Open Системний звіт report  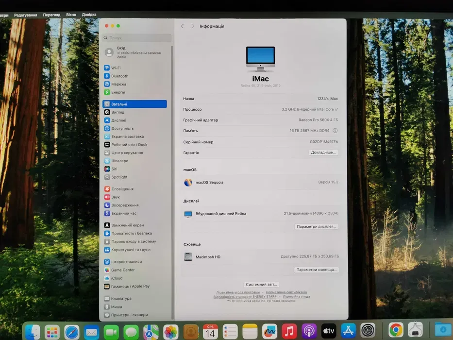[x=261, y=285]
